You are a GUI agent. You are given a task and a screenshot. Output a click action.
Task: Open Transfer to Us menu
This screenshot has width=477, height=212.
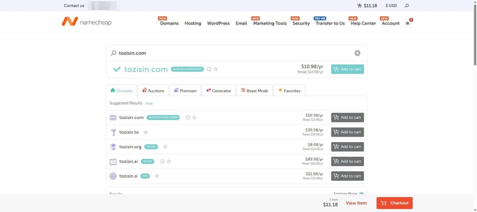pos(330,23)
